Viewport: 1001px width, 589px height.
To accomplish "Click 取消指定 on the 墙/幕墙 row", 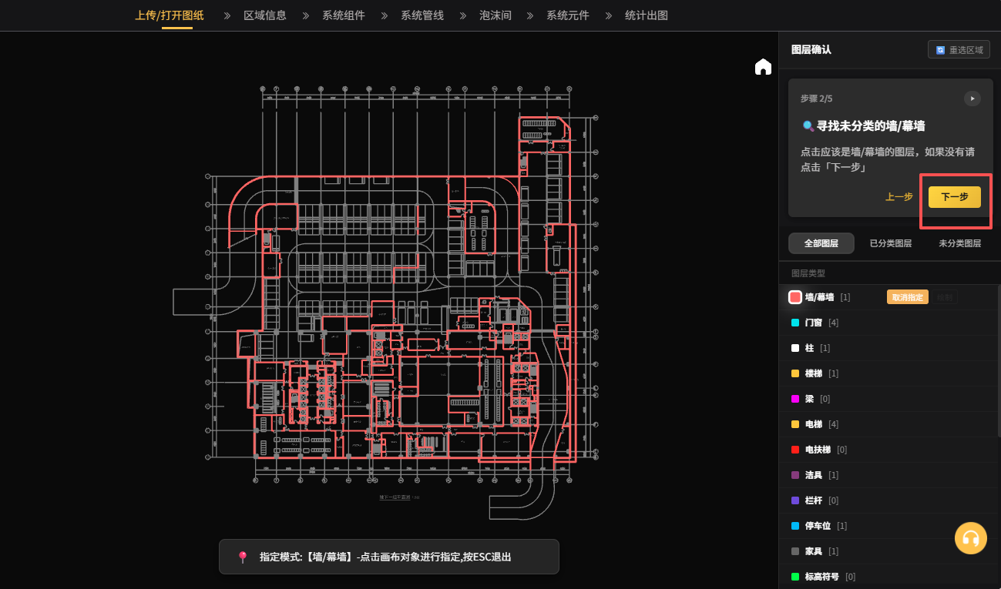I will click(x=907, y=297).
